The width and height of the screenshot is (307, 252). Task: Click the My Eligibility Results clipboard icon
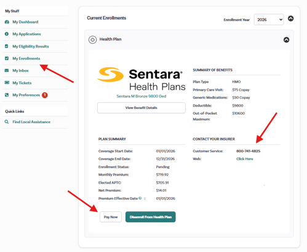pos(7,46)
